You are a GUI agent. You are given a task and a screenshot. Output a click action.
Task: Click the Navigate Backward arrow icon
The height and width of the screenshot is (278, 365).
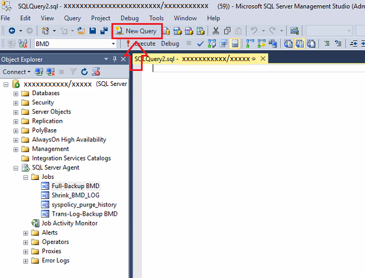pos(12,31)
